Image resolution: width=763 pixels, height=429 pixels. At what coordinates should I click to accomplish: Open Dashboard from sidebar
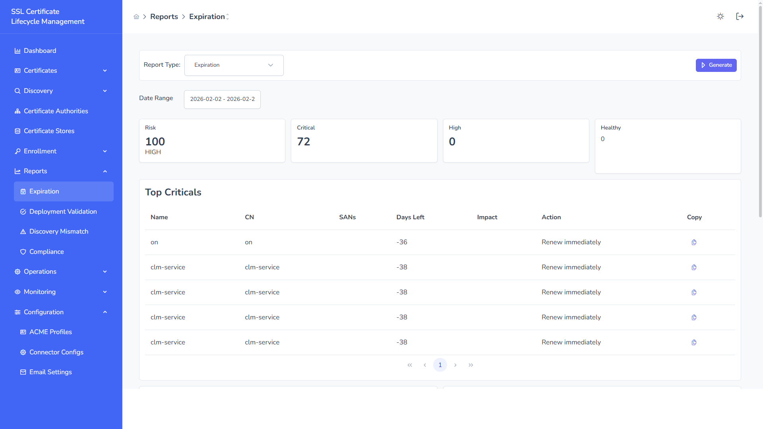click(x=40, y=51)
